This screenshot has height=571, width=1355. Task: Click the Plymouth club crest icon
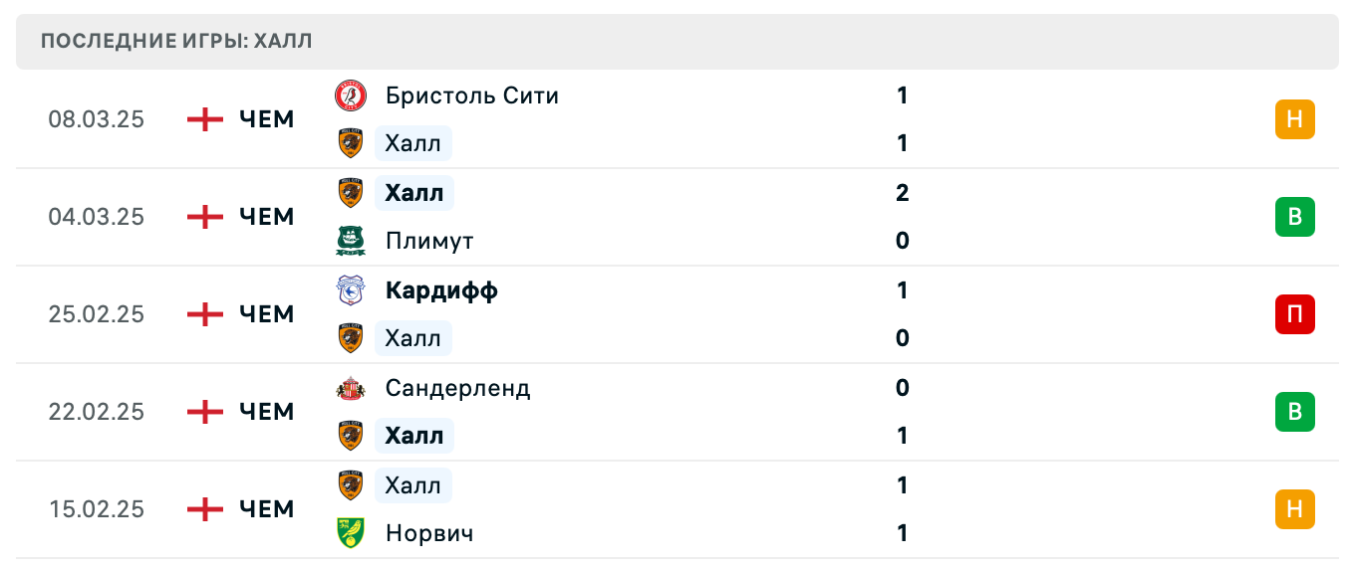pos(350,241)
